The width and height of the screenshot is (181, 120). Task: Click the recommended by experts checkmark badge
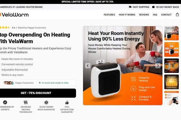click(5, 102)
